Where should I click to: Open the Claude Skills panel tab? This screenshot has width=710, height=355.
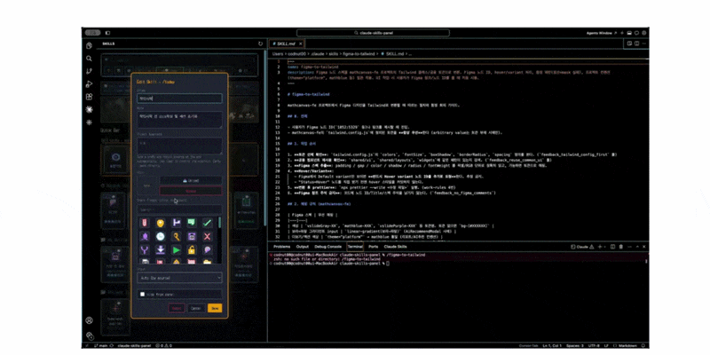[x=395, y=247]
